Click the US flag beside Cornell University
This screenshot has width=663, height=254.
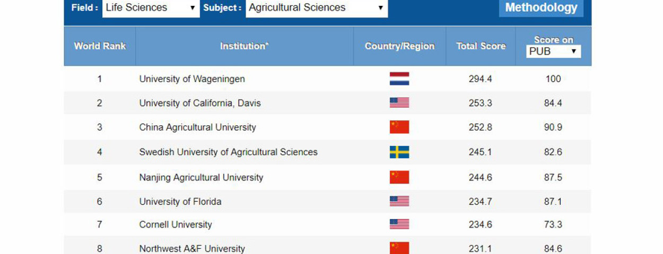(x=399, y=224)
